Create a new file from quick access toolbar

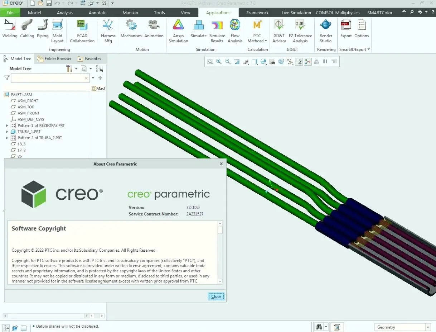click(x=33, y=3)
